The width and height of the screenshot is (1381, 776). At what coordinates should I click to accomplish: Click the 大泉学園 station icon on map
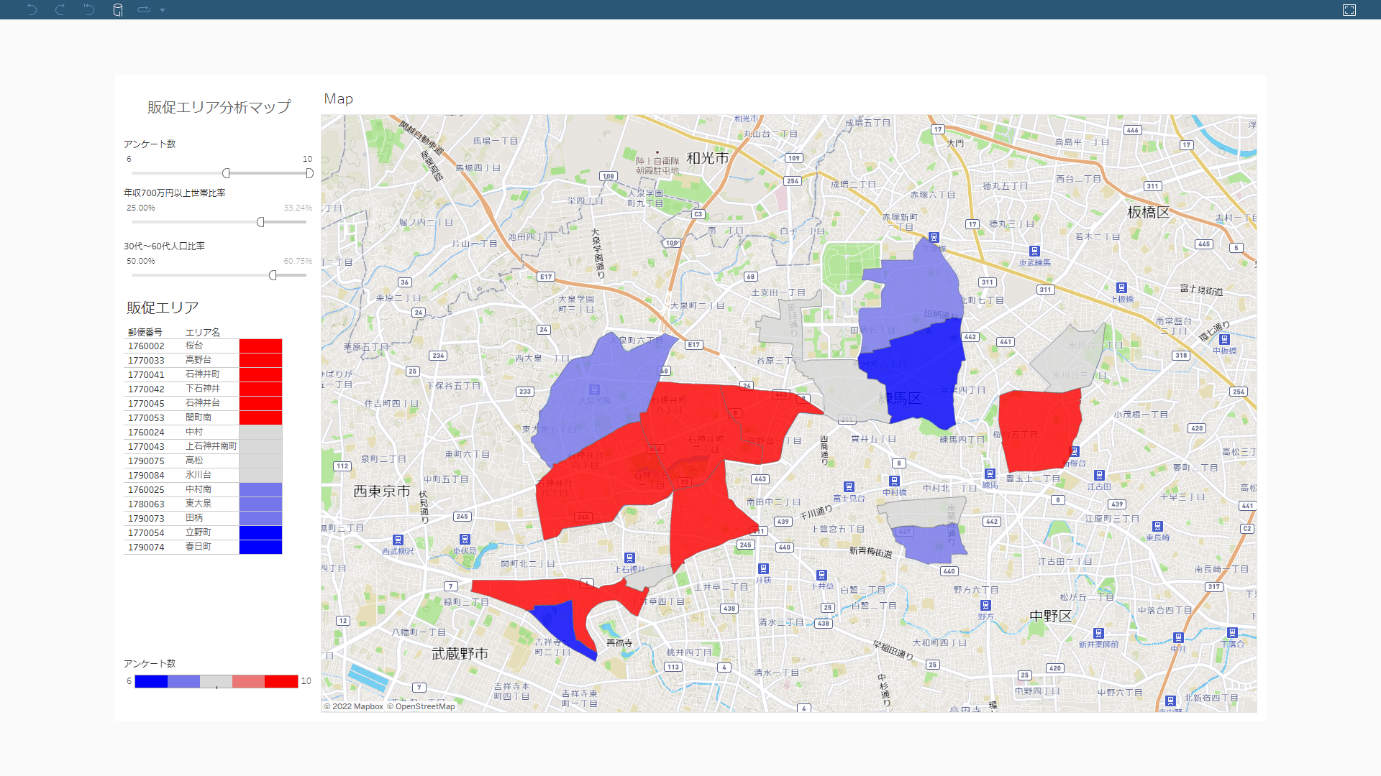point(594,389)
